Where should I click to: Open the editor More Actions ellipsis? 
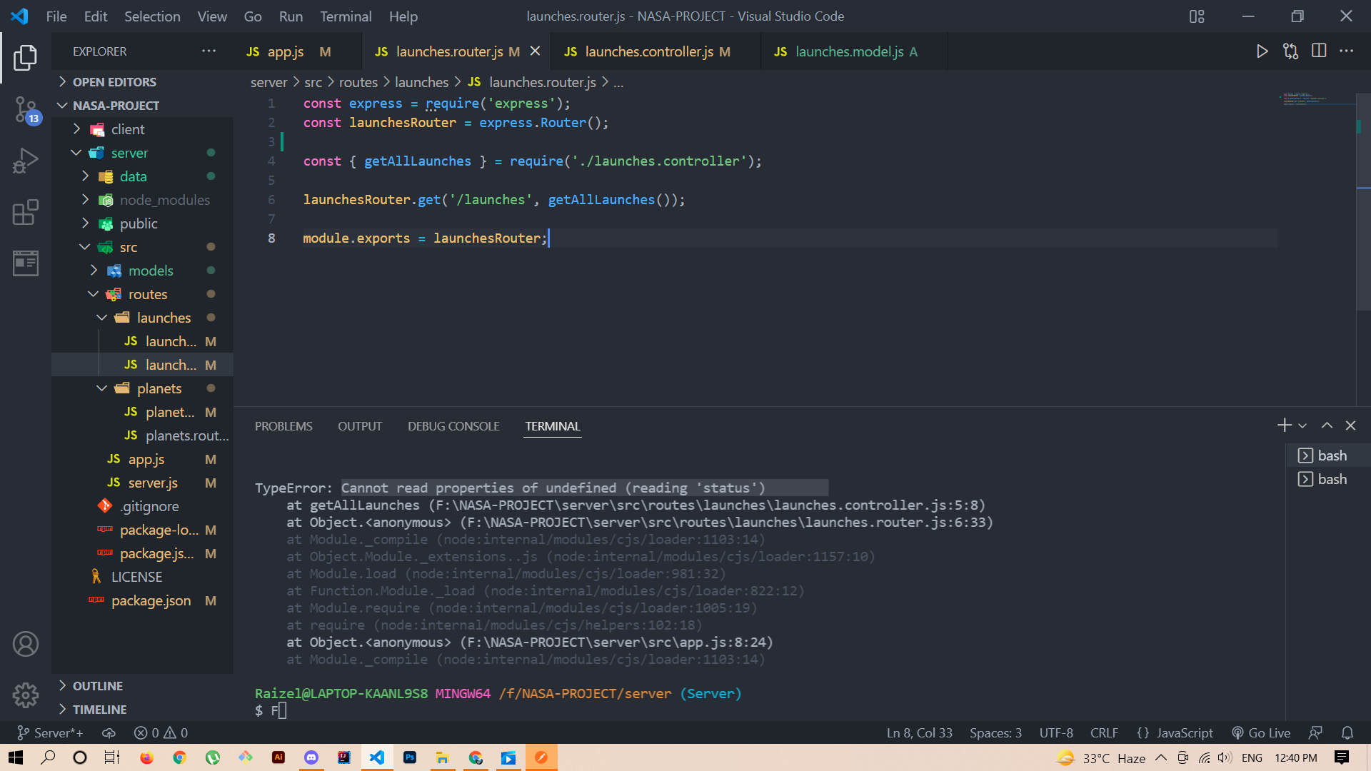coord(1346,51)
